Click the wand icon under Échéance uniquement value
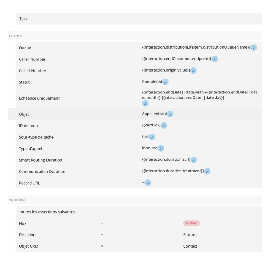Screen dimensions: 270x260 [145, 103]
